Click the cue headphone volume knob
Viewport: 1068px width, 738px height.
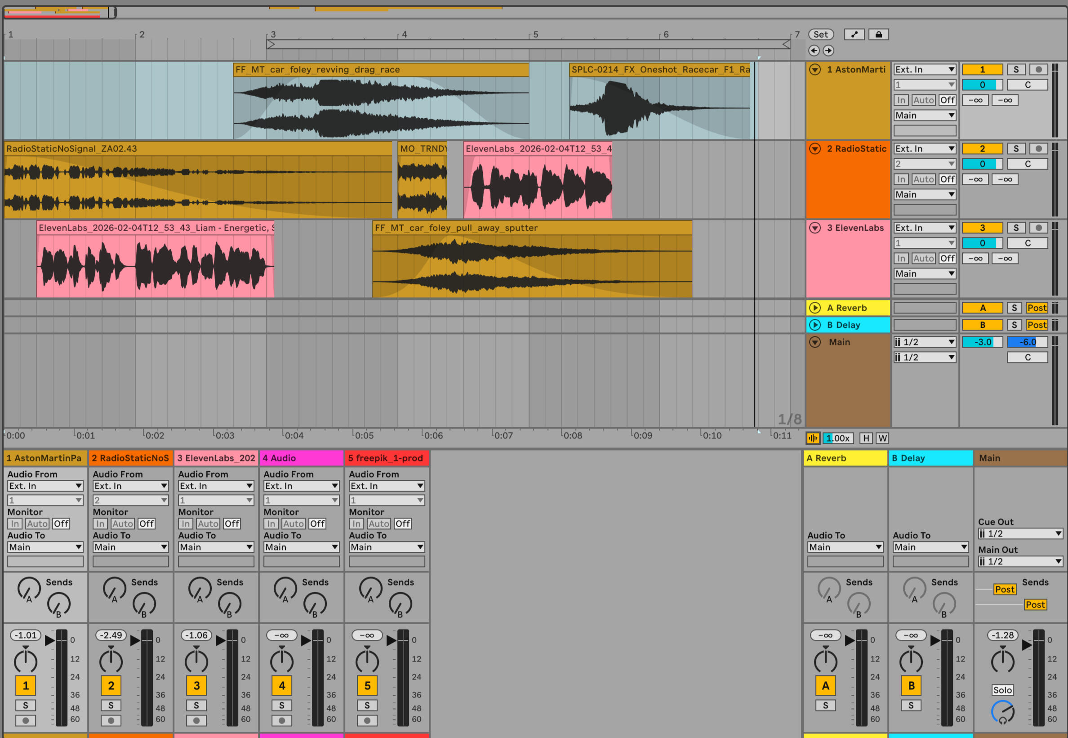click(1002, 711)
